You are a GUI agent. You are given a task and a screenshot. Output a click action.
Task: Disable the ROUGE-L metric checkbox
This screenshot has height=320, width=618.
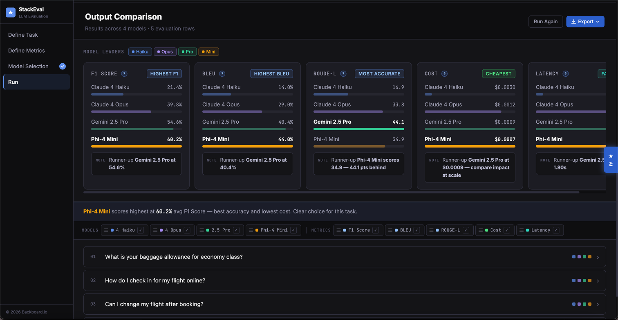(x=466, y=230)
